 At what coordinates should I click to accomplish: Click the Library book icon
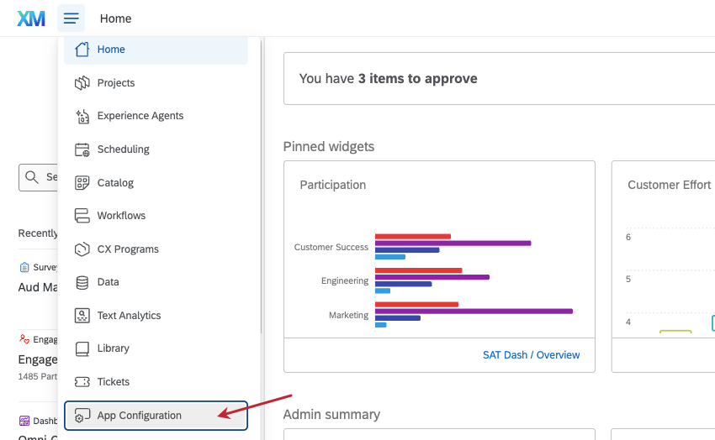click(82, 348)
